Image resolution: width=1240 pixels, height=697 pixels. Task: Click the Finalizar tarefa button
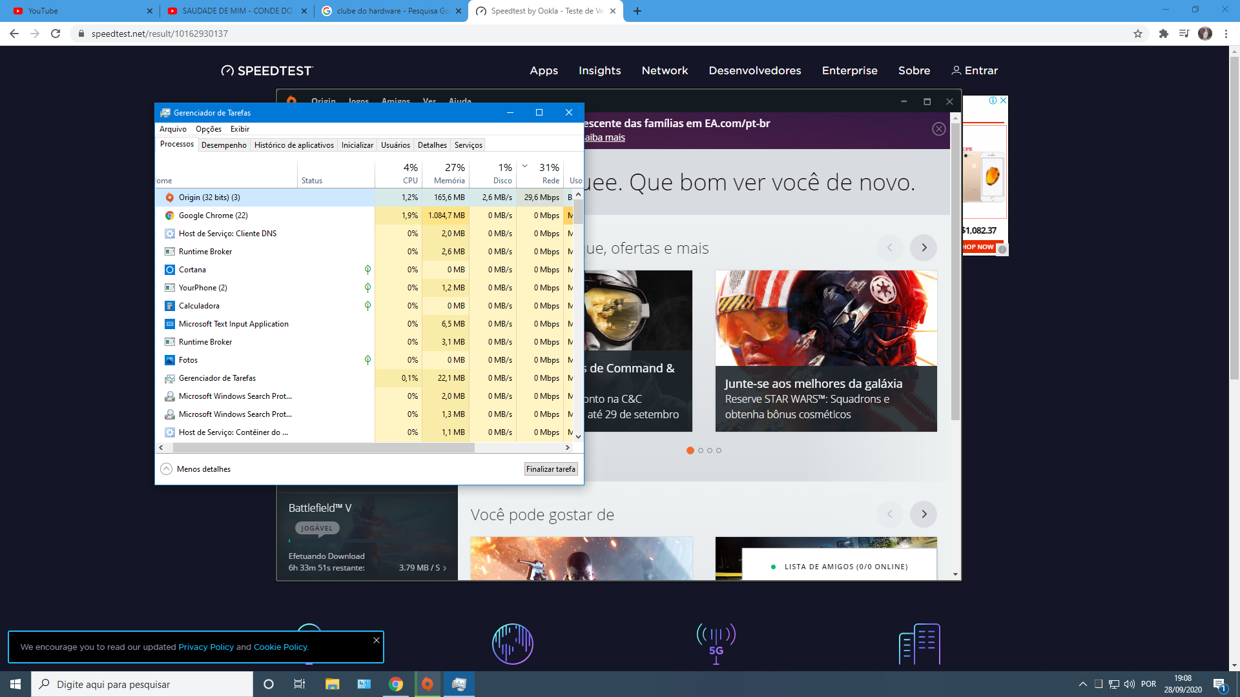(551, 469)
